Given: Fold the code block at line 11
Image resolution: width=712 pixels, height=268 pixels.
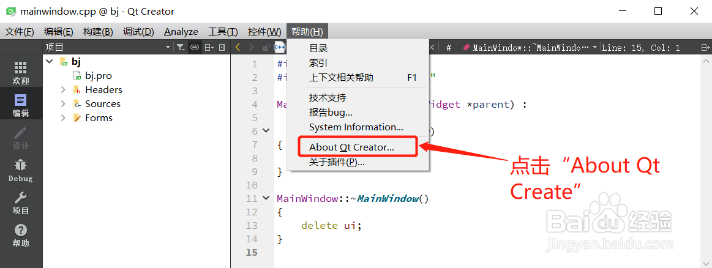Looking at the screenshot, I should (x=266, y=198).
